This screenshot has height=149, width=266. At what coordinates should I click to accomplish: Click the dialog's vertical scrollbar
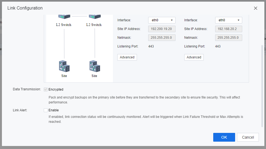[x=262, y=82]
